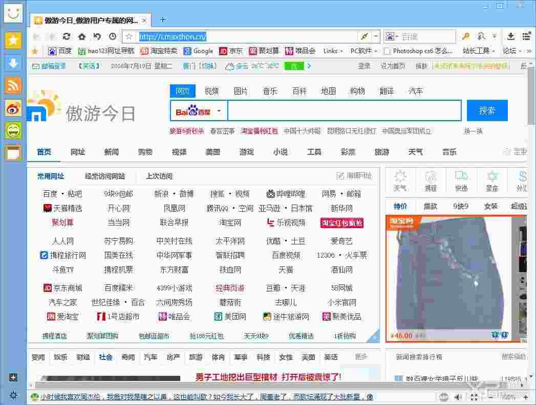Zoom in with status bar plus button
Viewport: 536px width, 405px height.
click(526, 397)
